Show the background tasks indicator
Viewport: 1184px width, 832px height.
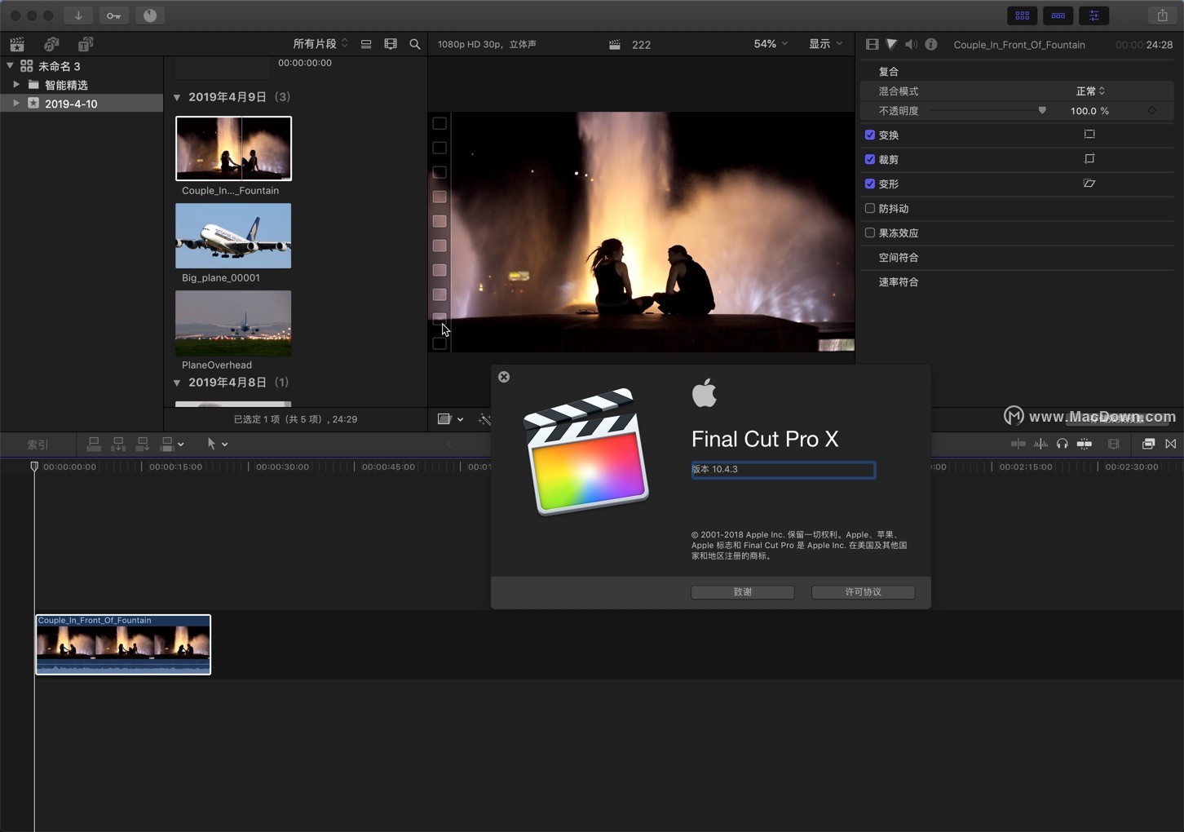coord(150,15)
